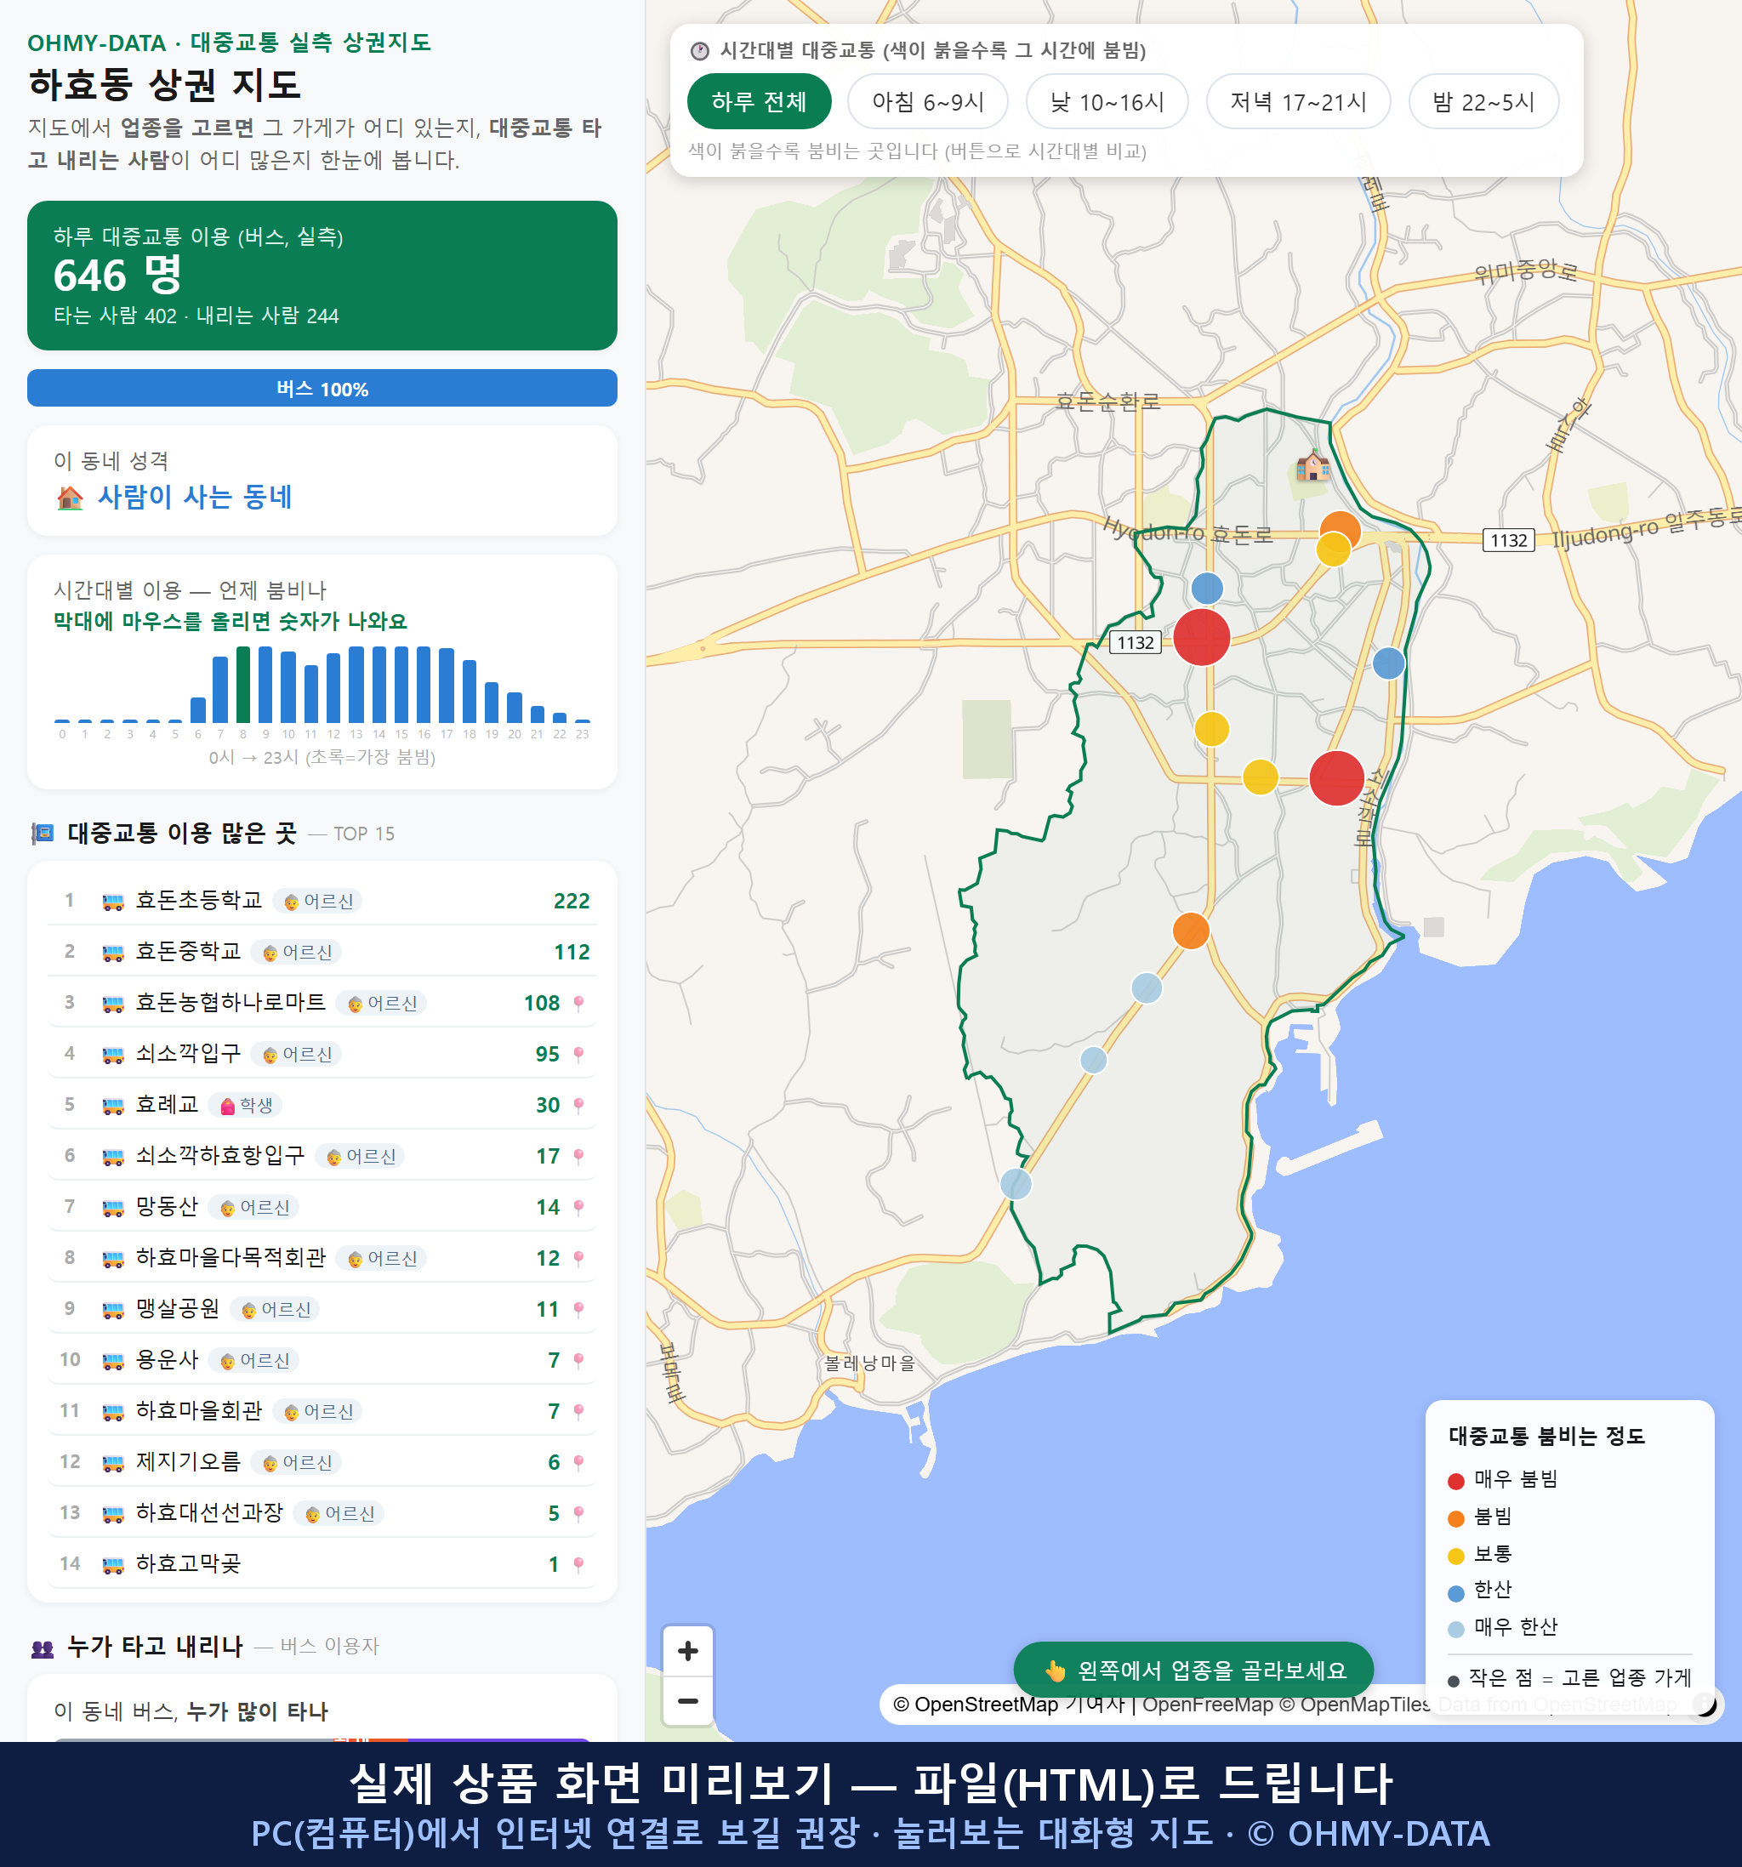Click the pin icon in 하효대선선과장 row
This screenshot has height=1867, width=1742.
click(578, 1514)
